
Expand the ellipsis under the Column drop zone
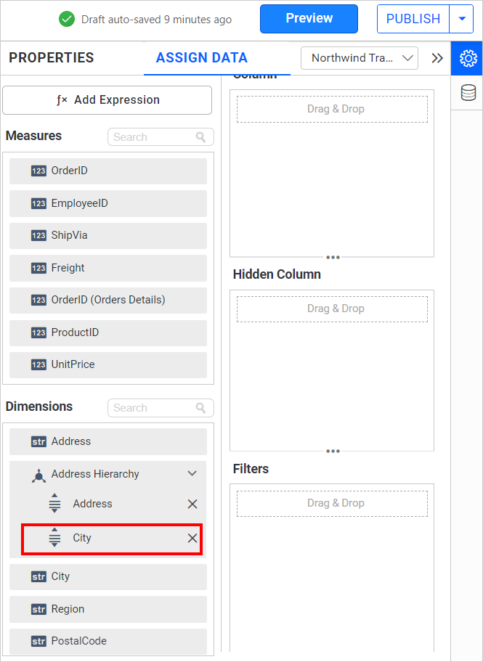[332, 257]
